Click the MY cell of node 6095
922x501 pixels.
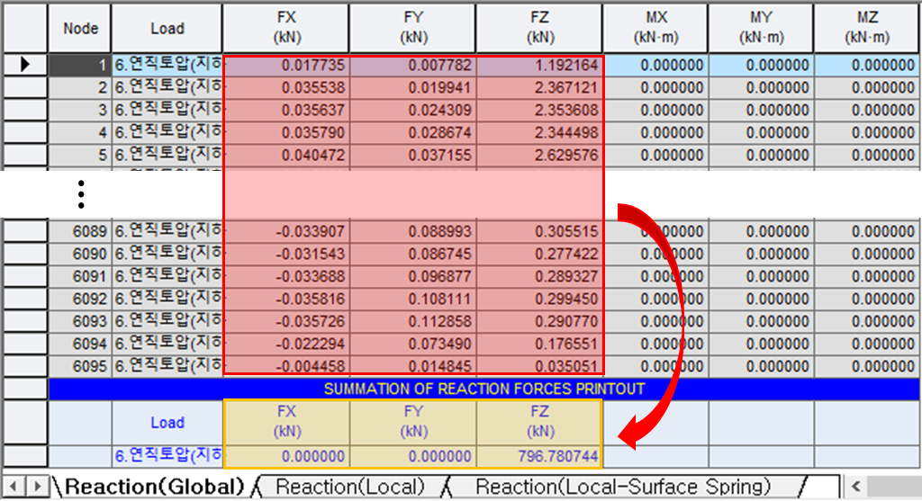tap(761, 366)
